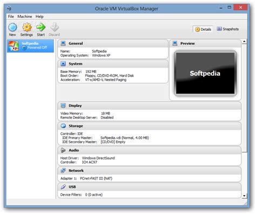Click the Preview section header
Screen dimensions: 256x214
(x=187, y=43)
